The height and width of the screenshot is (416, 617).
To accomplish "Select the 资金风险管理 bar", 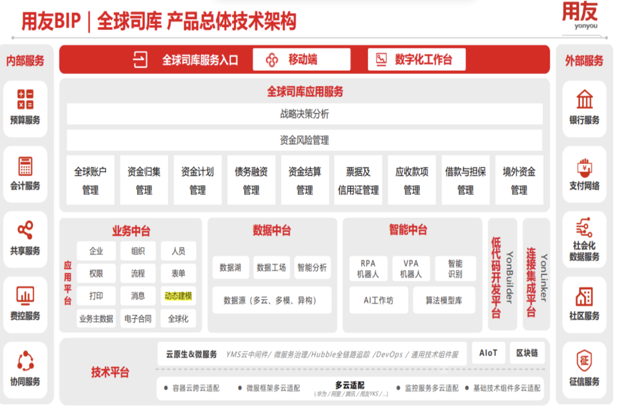I will [305, 140].
